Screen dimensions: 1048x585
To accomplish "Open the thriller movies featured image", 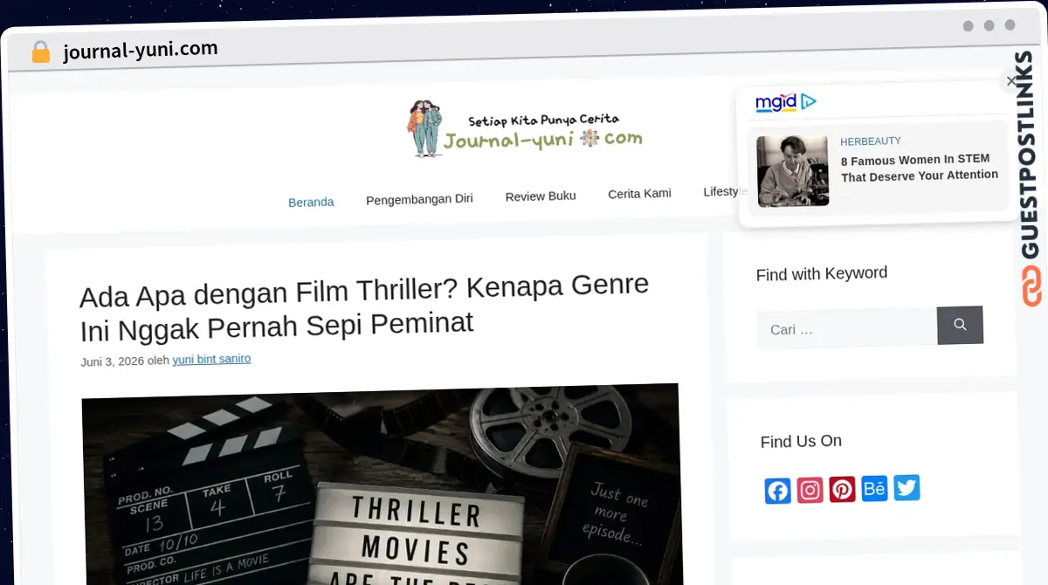I will click(382, 485).
